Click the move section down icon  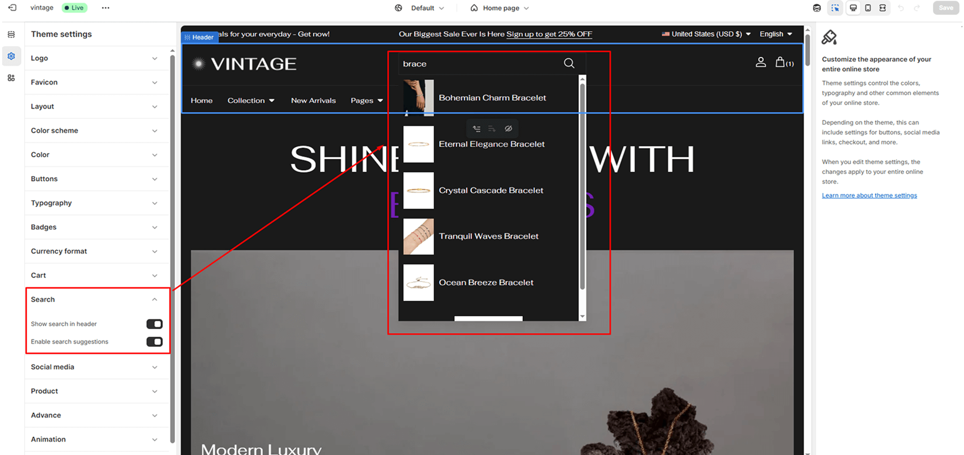pyautogui.click(x=492, y=128)
